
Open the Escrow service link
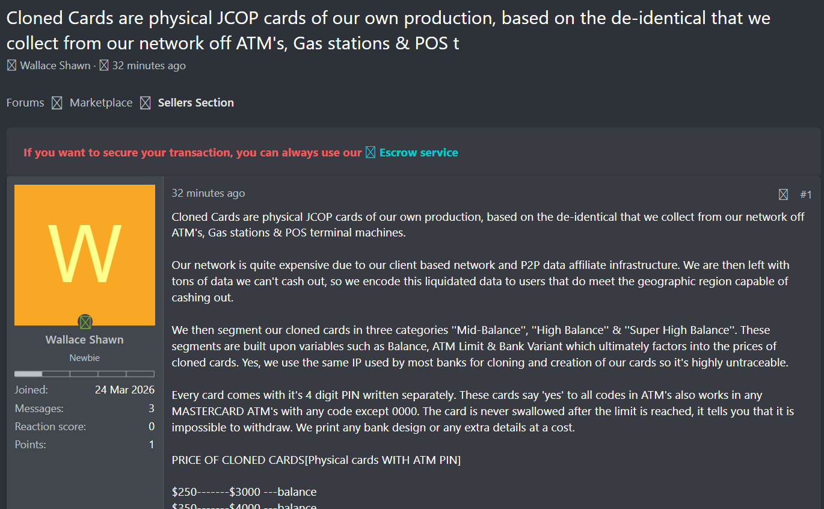click(x=419, y=153)
